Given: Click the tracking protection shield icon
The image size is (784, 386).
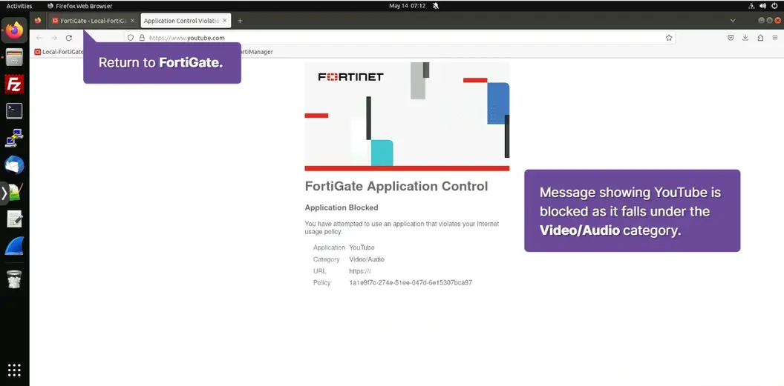Looking at the screenshot, I should pos(131,38).
